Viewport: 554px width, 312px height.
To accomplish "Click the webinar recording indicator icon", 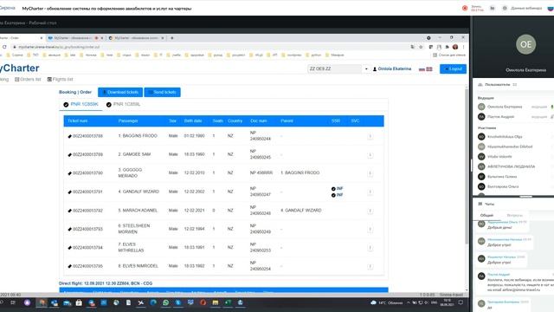I will pos(465,8).
